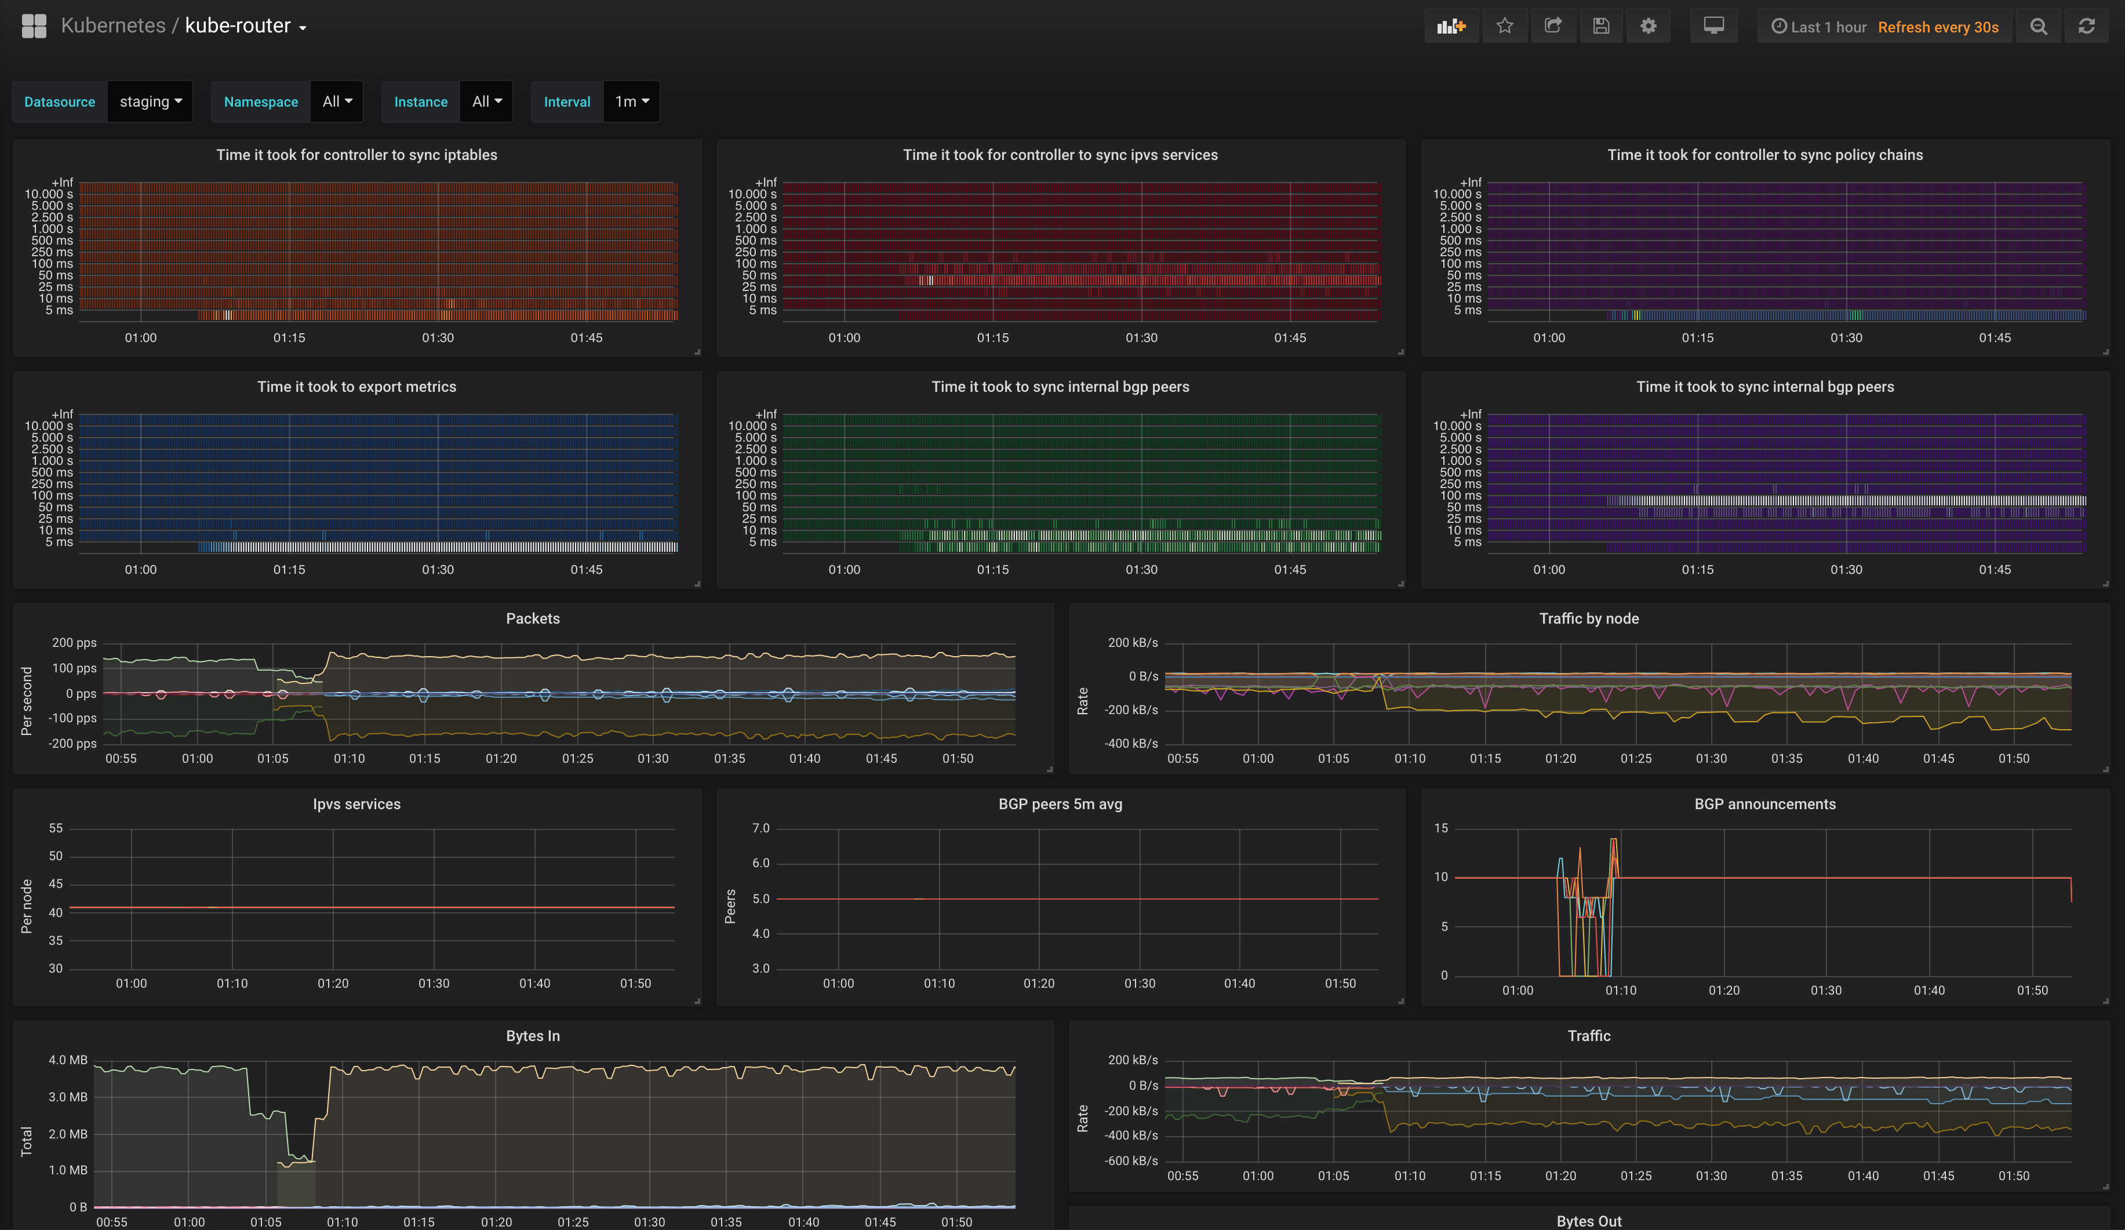Viewport: 2125px width, 1230px height.
Task: Open dashboard settings gear
Action: click(x=1648, y=26)
